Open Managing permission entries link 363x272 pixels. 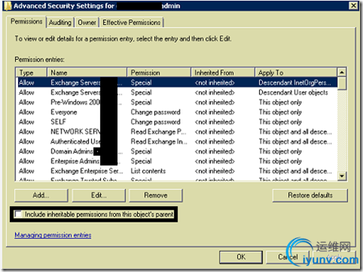[x=53, y=235]
